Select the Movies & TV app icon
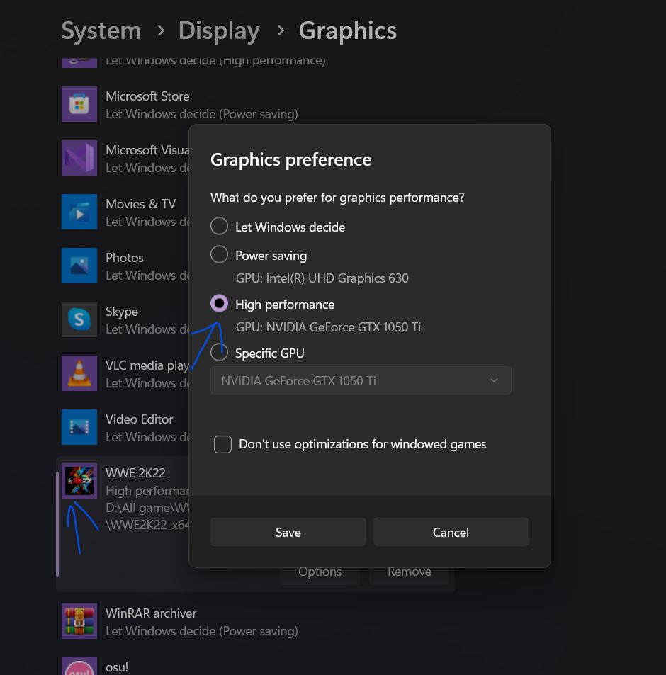The height and width of the screenshot is (675, 666). pos(79,212)
